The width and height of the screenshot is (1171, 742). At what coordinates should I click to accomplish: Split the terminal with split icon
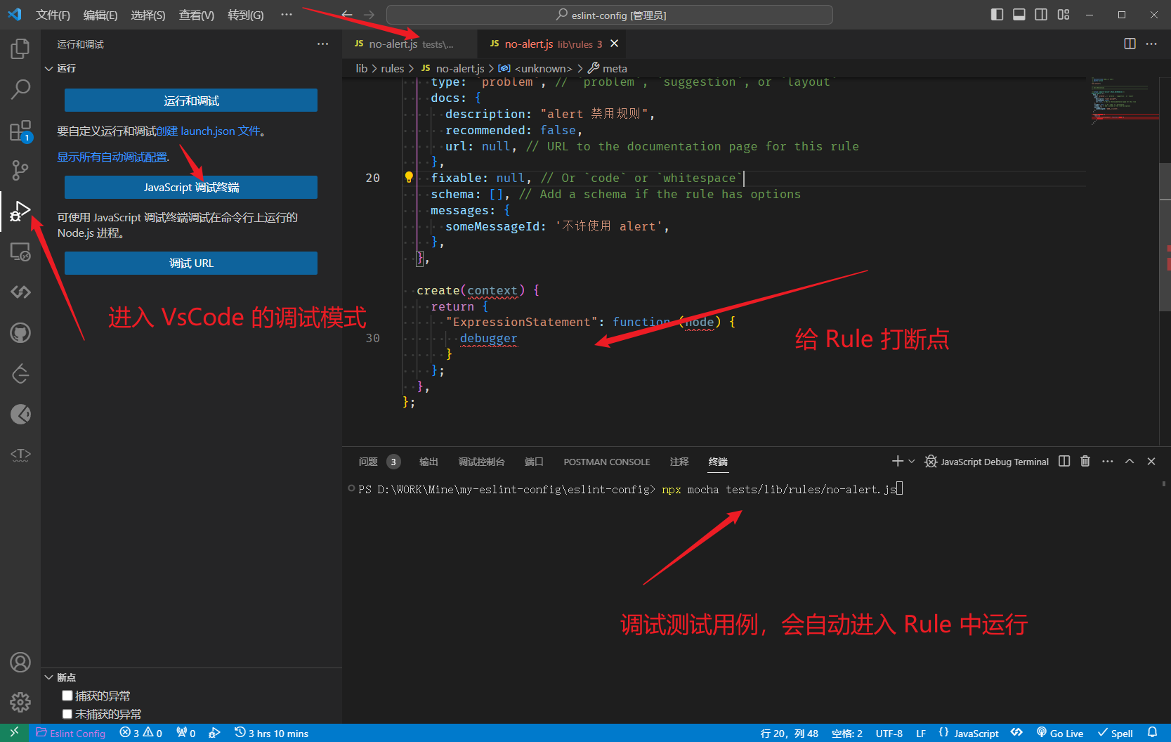[1064, 461]
